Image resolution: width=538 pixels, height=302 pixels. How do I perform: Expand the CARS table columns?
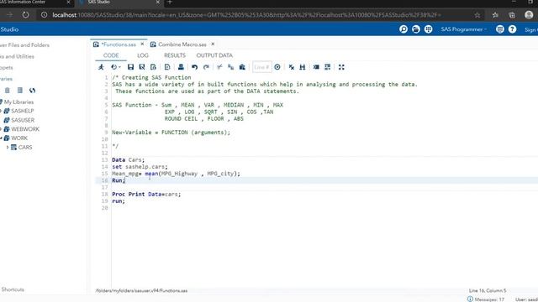pyautogui.click(x=8, y=148)
